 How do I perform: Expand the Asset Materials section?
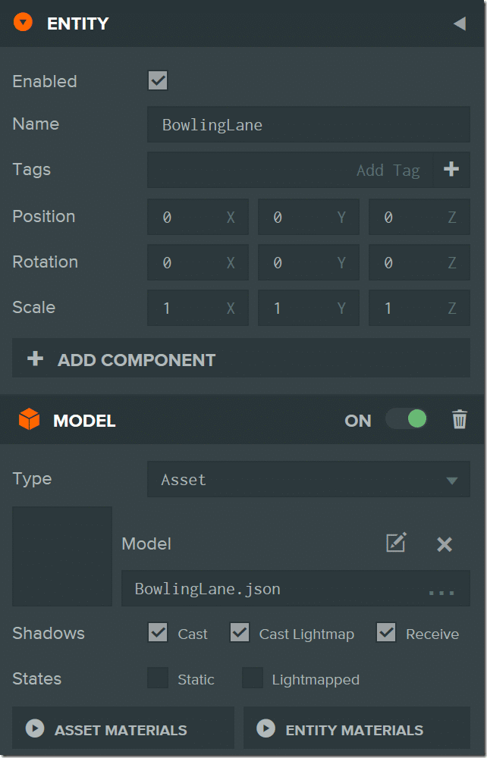pyautogui.click(x=124, y=728)
